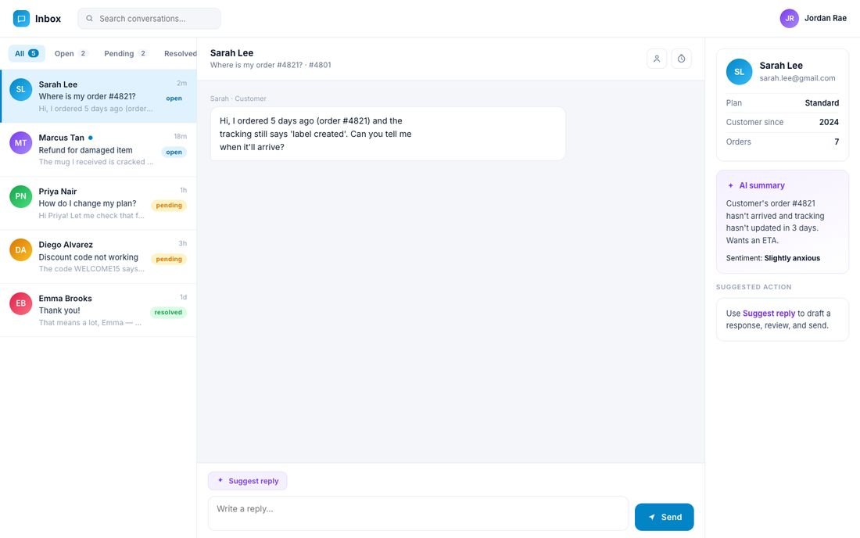This screenshot has height=538, width=860.
Task: Click the pending badge on Diego Alvarez row
Action: coord(169,260)
